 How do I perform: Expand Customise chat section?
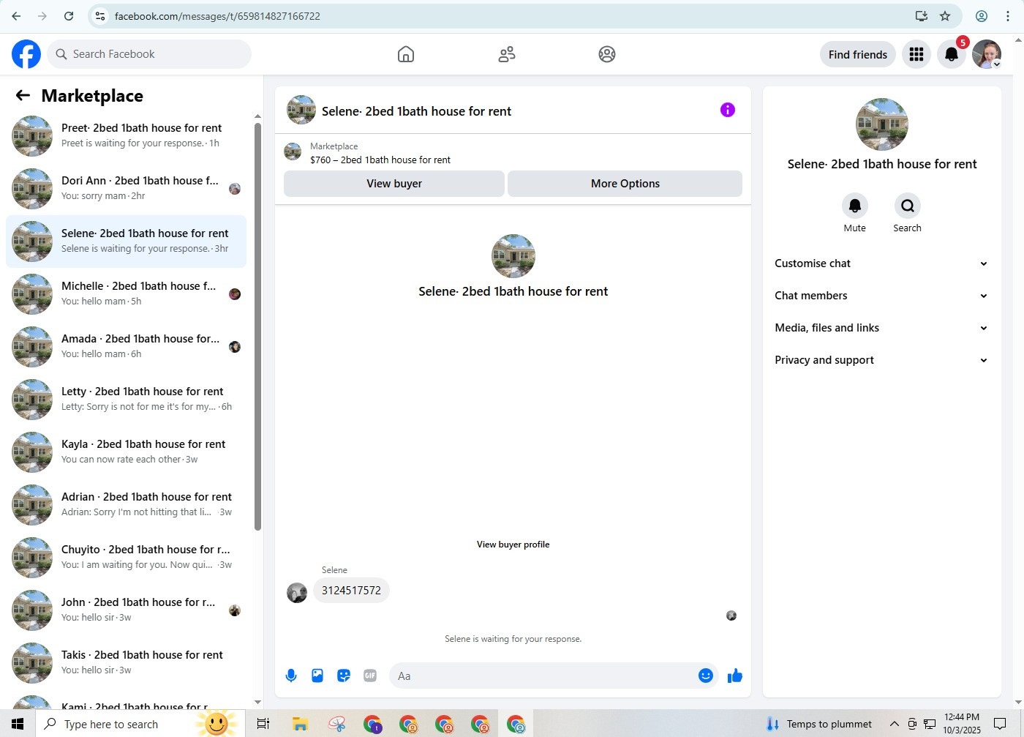[x=881, y=263]
